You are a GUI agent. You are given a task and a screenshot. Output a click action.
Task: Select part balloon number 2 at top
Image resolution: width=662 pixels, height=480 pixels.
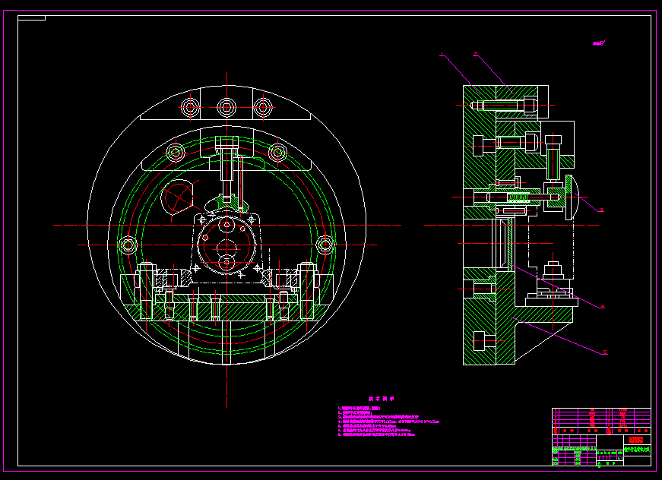coord(475,54)
